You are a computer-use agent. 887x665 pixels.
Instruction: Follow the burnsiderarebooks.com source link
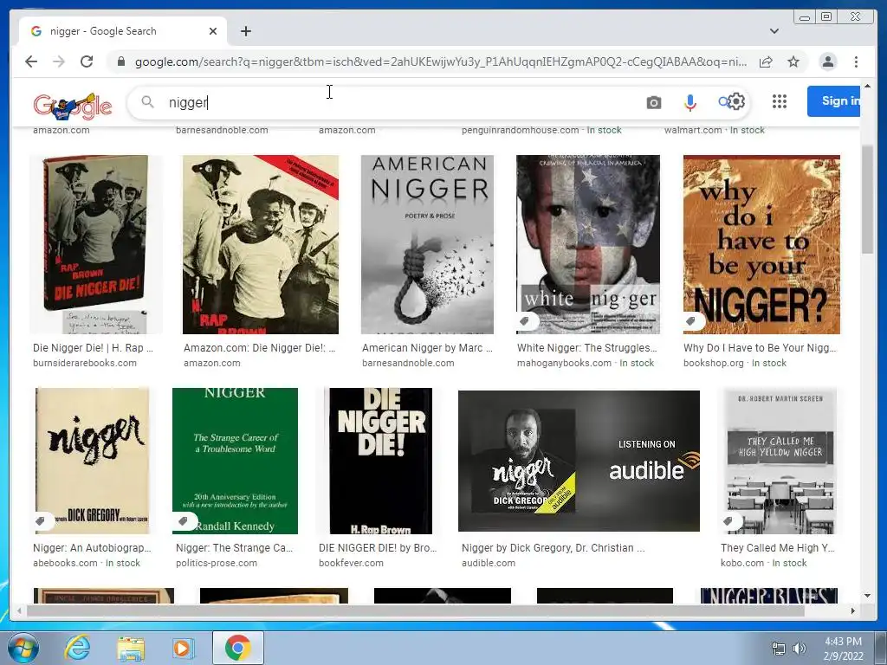pos(85,363)
